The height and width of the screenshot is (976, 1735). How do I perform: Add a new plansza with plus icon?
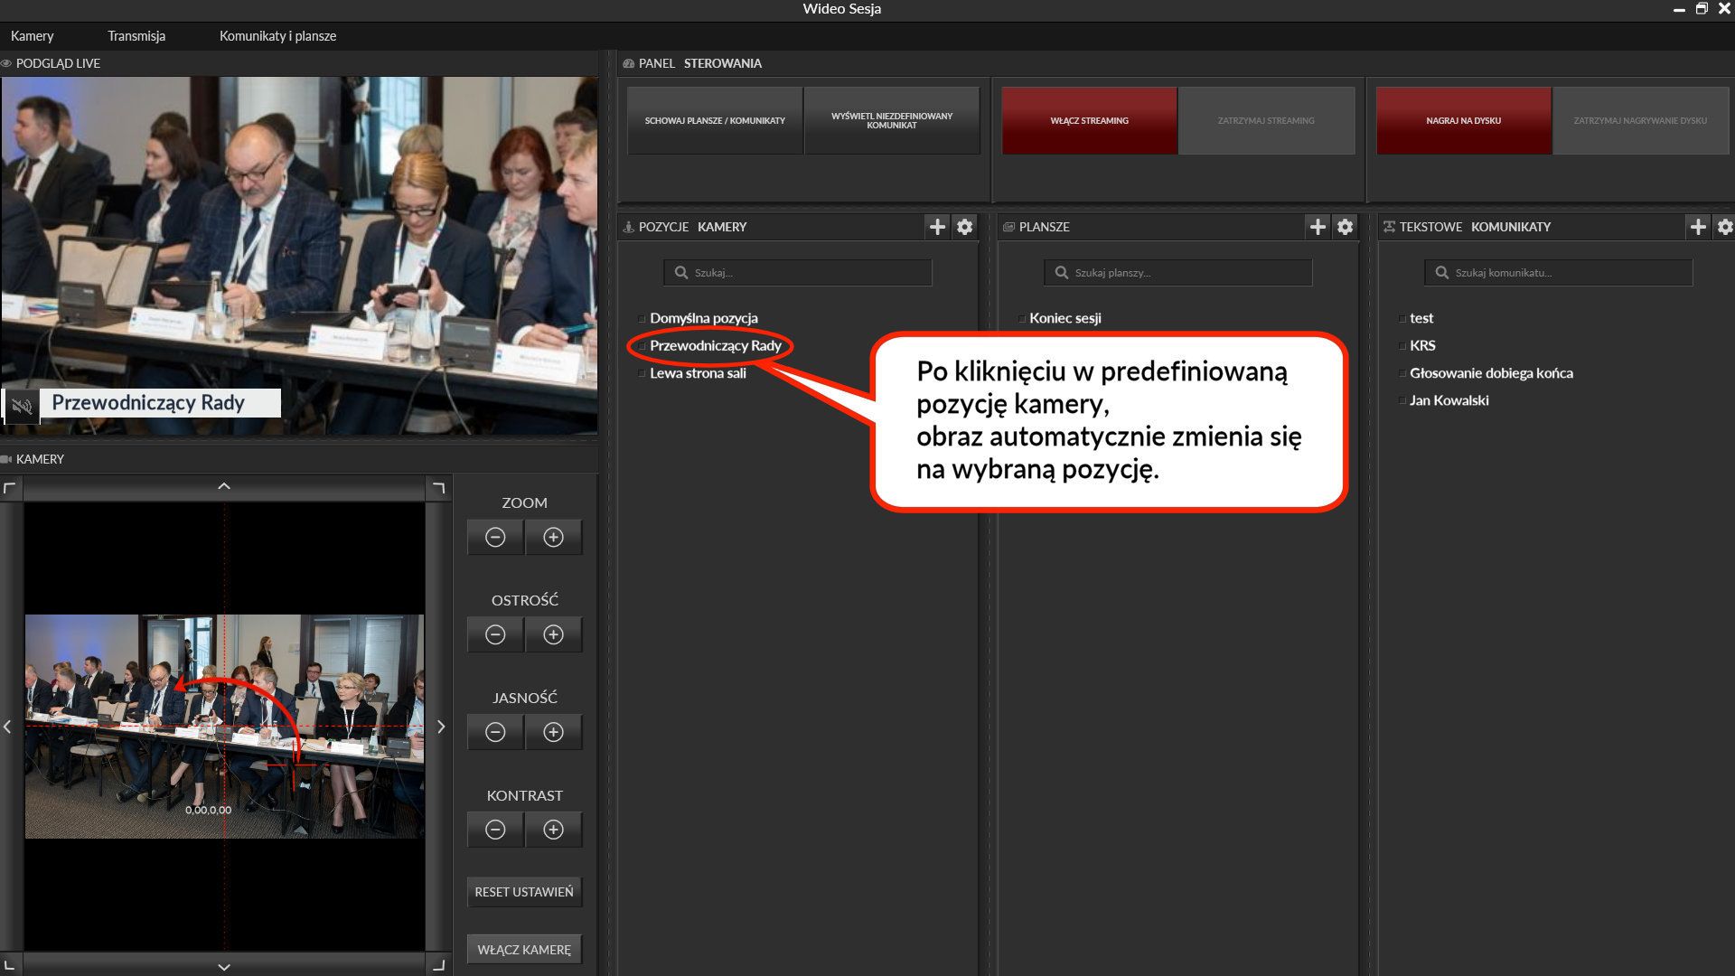tap(1318, 227)
